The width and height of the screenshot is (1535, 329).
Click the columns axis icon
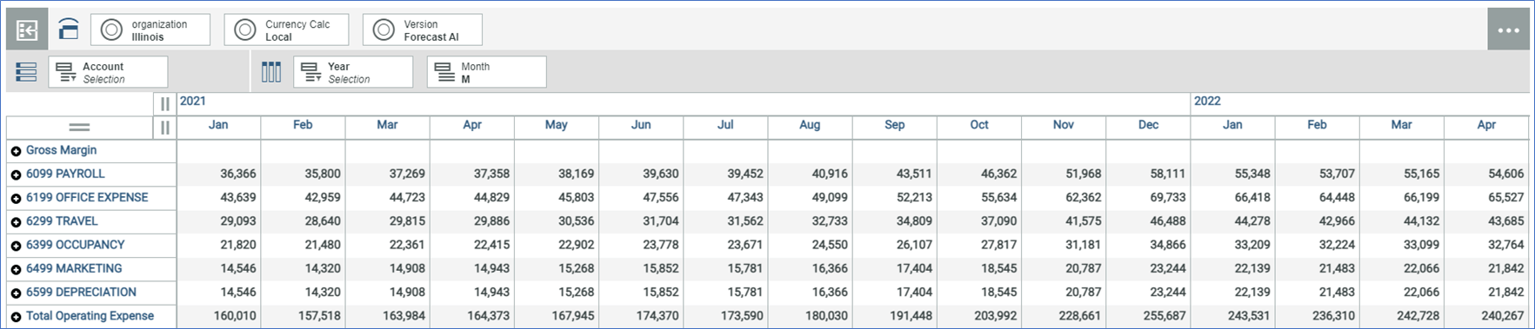point(271,72)
